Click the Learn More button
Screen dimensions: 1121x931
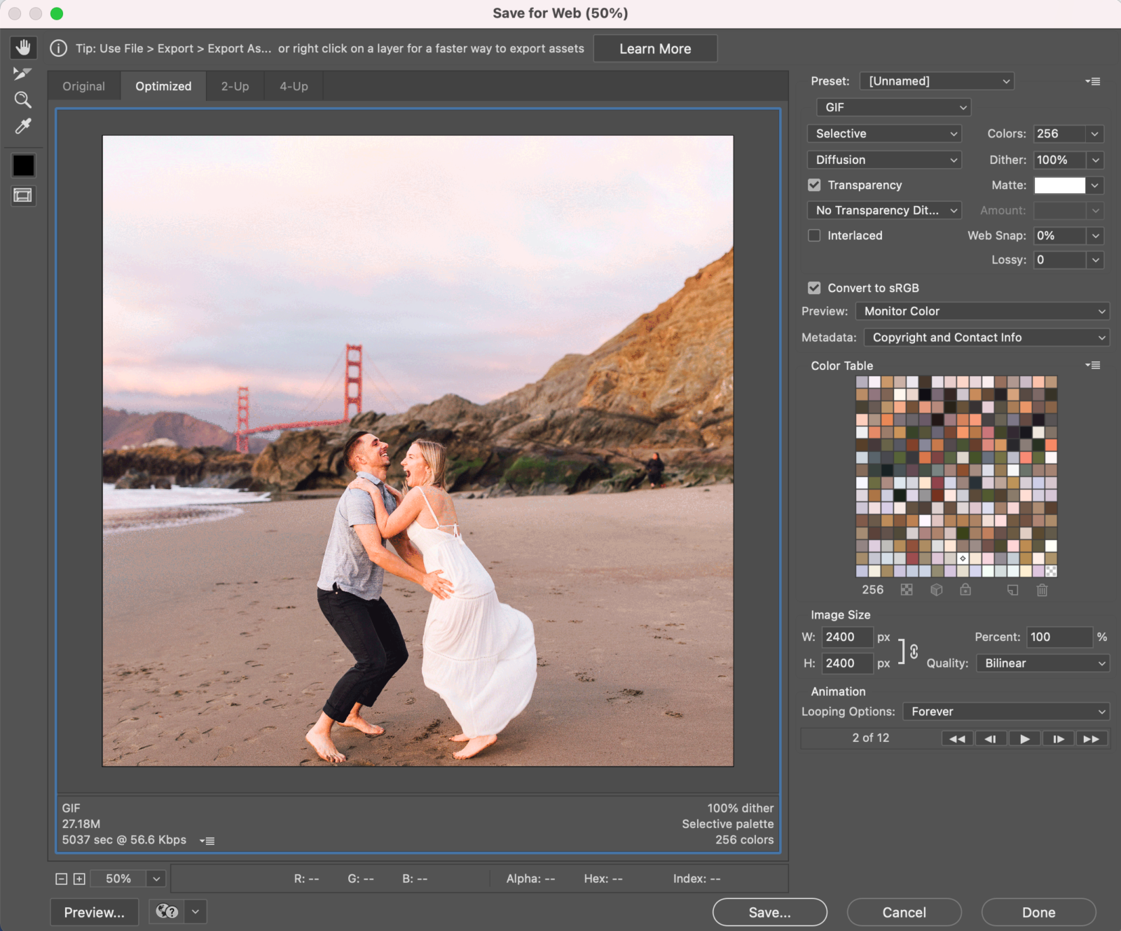pyautogui.click(x=654, y=48)
